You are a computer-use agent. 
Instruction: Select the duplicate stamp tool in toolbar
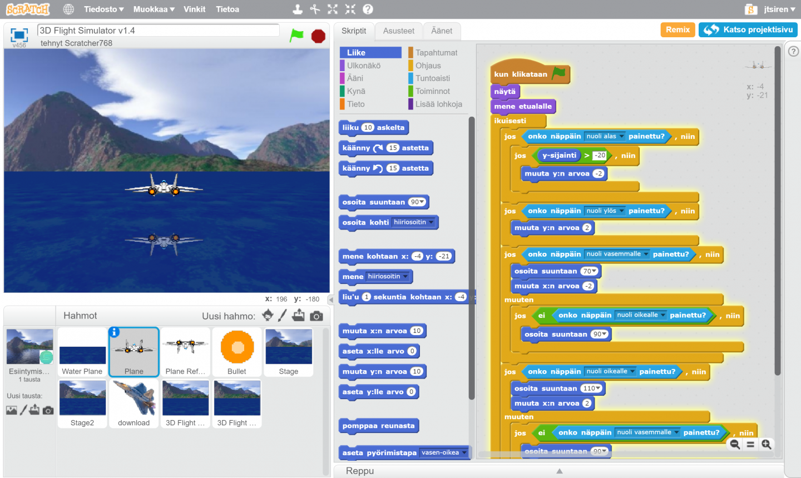(298, 9)
